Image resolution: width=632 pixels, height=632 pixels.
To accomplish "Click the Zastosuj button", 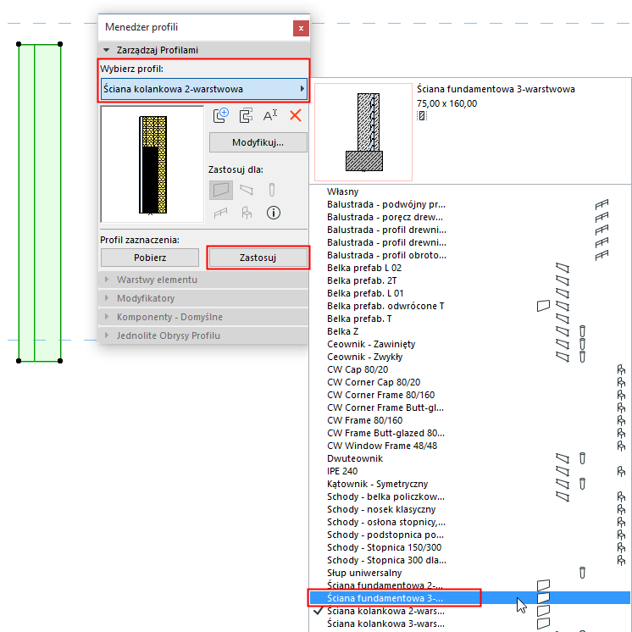I will pyautogui.click(x=258, y=258).
